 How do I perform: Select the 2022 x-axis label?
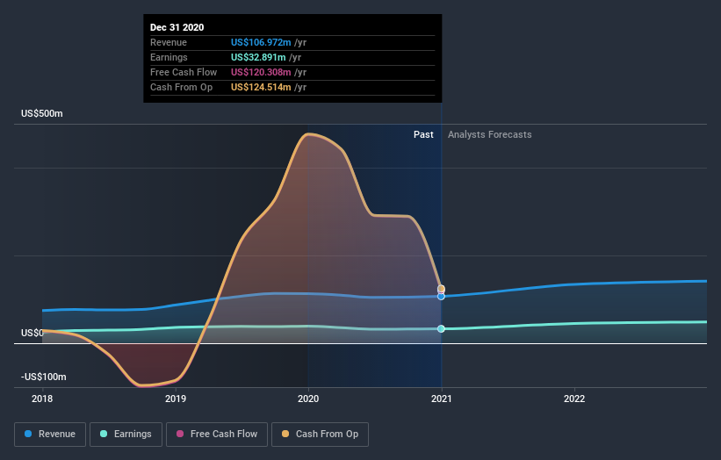[x=574, y=399]
